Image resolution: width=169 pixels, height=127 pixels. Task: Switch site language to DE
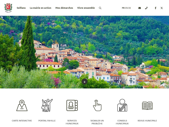pos(130,8)
